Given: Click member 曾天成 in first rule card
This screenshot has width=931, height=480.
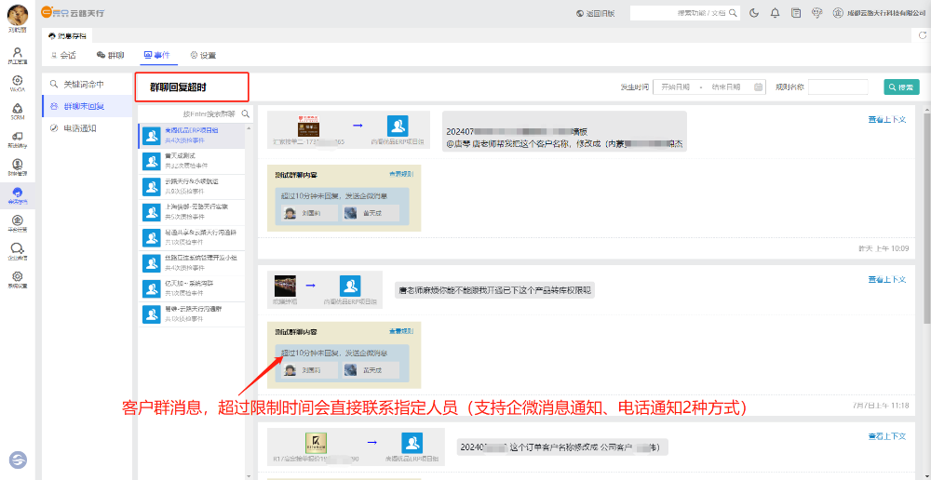Looking at the screenshot, I should coord(371,213).
